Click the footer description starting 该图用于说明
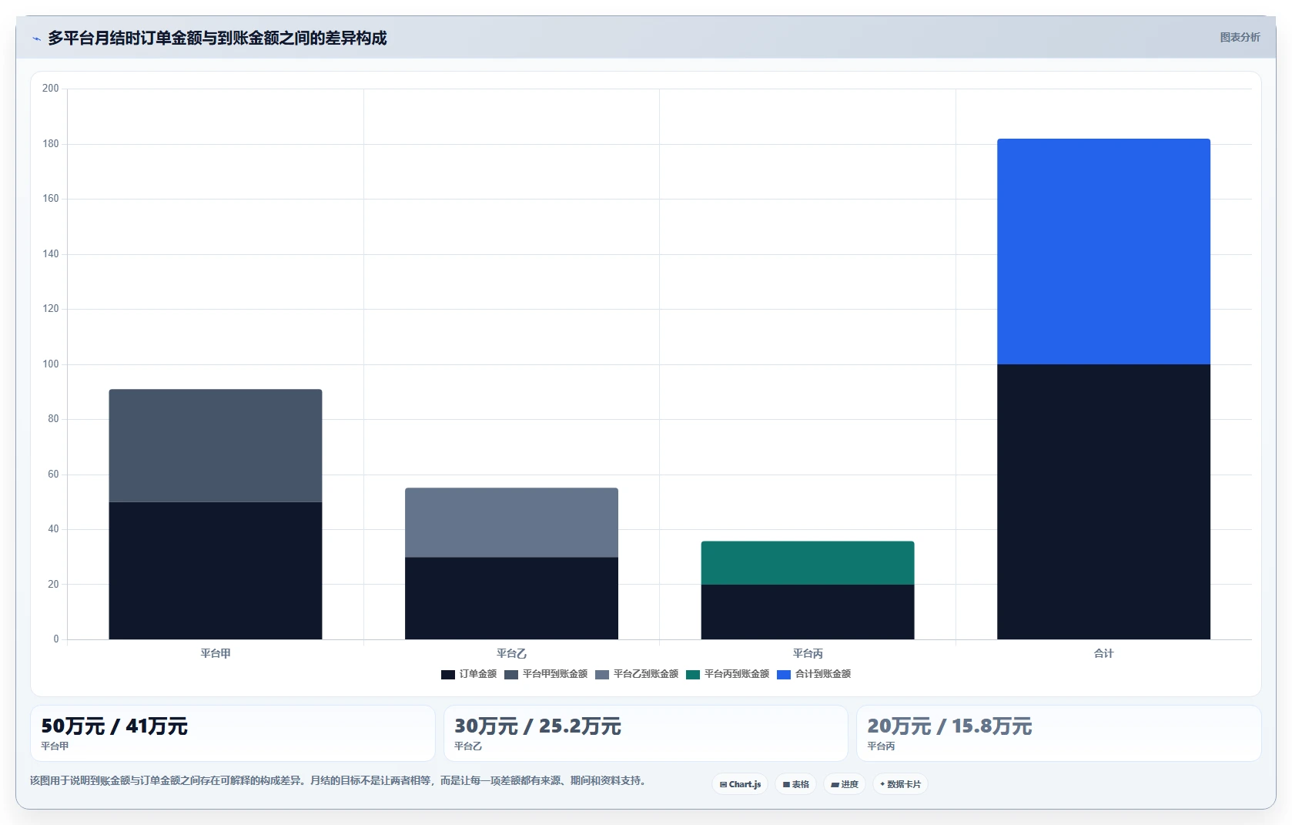 (x=337, y=781)
